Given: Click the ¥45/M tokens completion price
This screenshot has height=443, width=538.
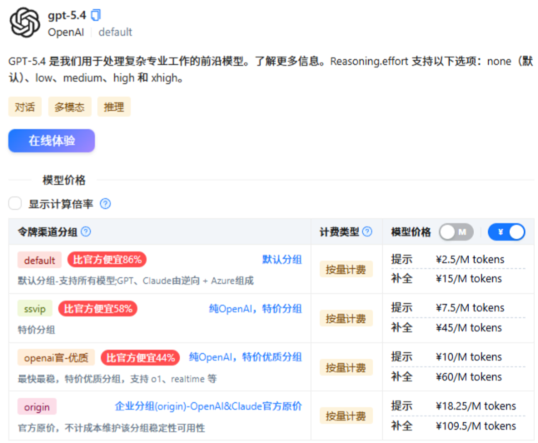Looking at the screenshot, I should [x=469, y=328].
